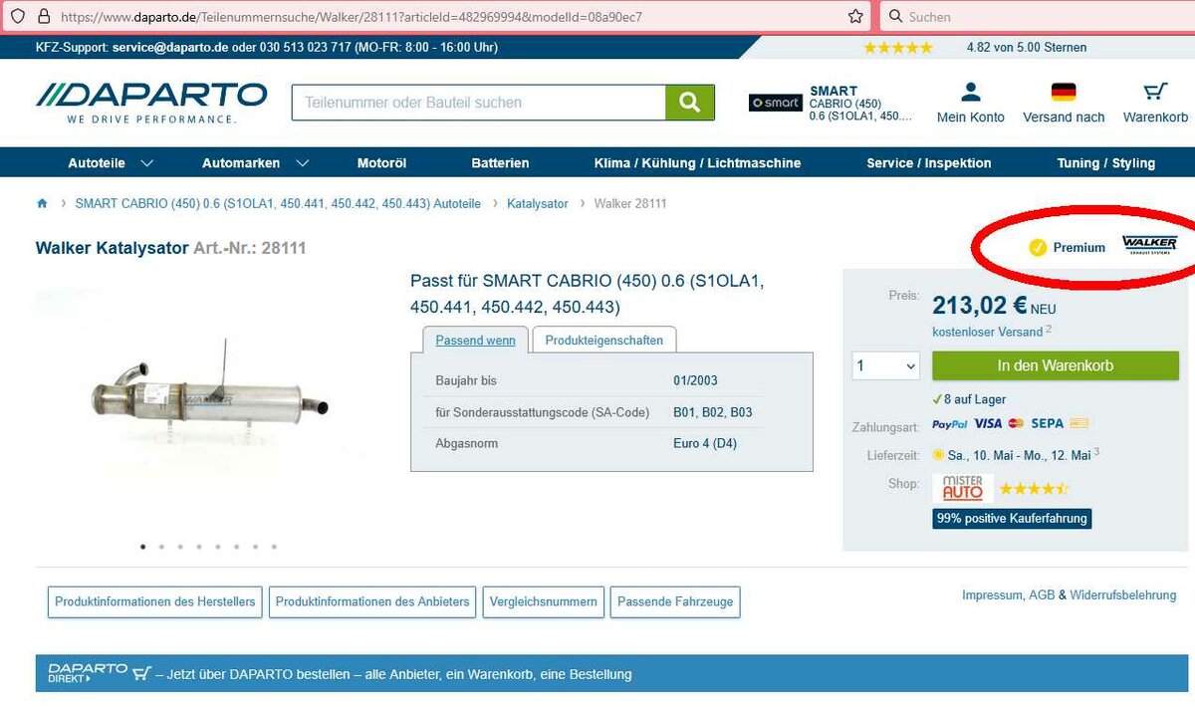The height and width of the screenshot is (707, 1195).
Task: Switch to the Produkteigenschaften tab
Action: 603,340
